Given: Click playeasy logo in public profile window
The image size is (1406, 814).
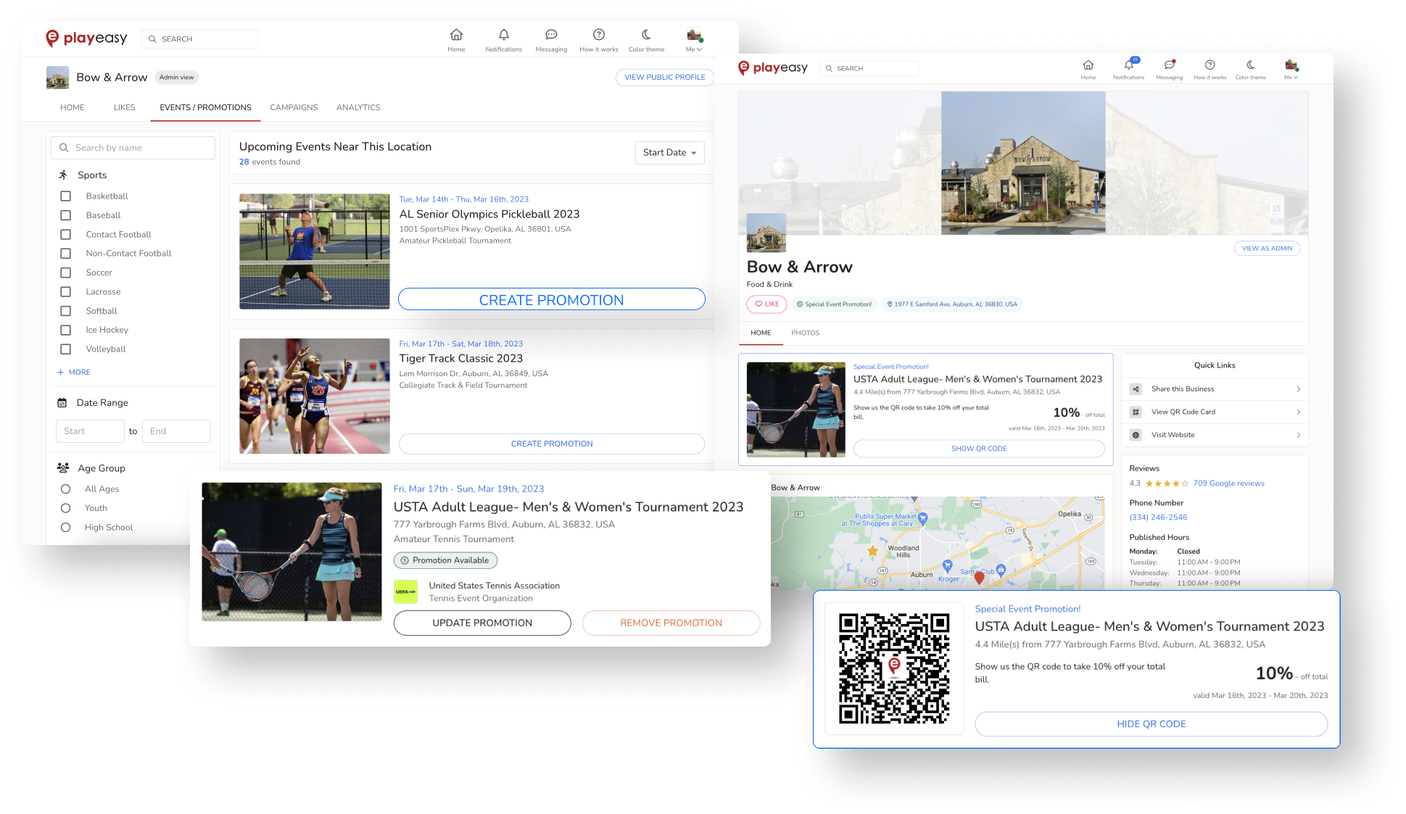Looking at the screenshot, I should [x=773, y=68].
